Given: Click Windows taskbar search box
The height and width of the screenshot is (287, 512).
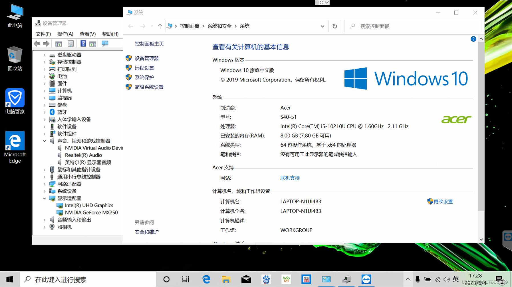Looking at the screenshot, I should pos(88,279).
